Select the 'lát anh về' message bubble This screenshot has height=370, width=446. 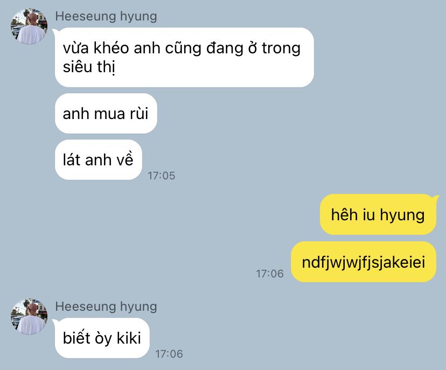99,160
